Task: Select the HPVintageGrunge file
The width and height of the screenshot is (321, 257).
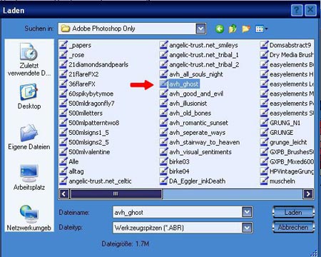Action: 287,171
